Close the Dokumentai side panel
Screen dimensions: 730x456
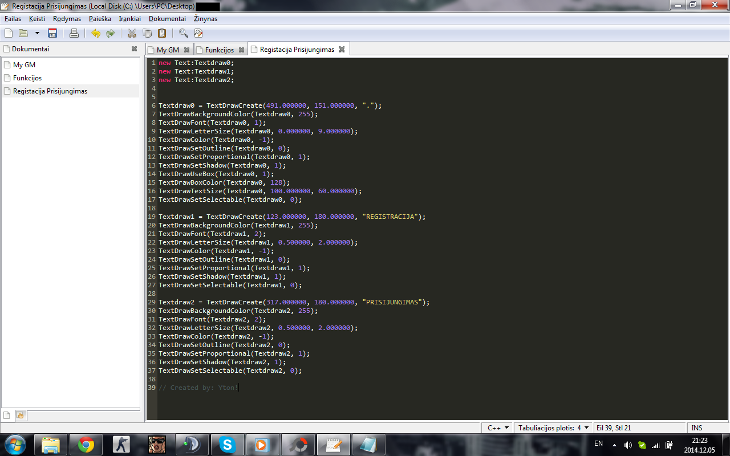(134, 49)
